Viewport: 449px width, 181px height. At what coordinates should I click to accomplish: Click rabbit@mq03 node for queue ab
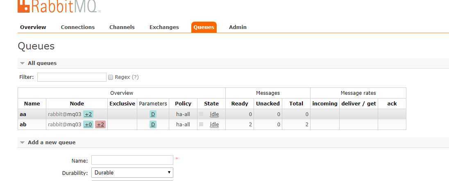click(x=64, y=125)
